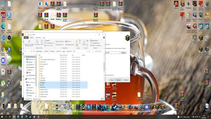
Task: Open the recent locations dropdown beside Forward
Action: tap(30, 51)
